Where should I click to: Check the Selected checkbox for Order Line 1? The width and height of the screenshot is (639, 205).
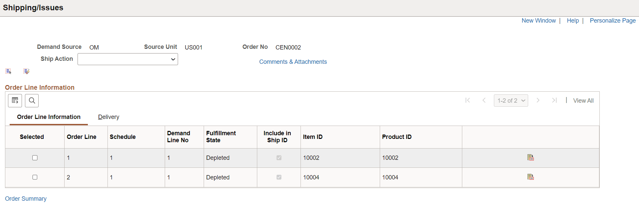coord(35,157)
